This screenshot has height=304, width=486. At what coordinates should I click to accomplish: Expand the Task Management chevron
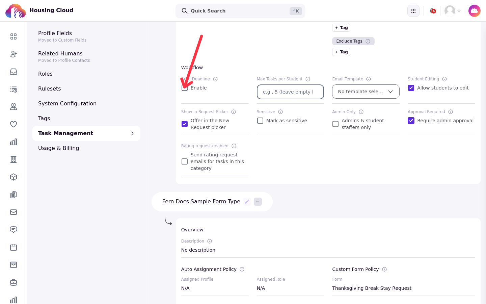coord(132,133)
